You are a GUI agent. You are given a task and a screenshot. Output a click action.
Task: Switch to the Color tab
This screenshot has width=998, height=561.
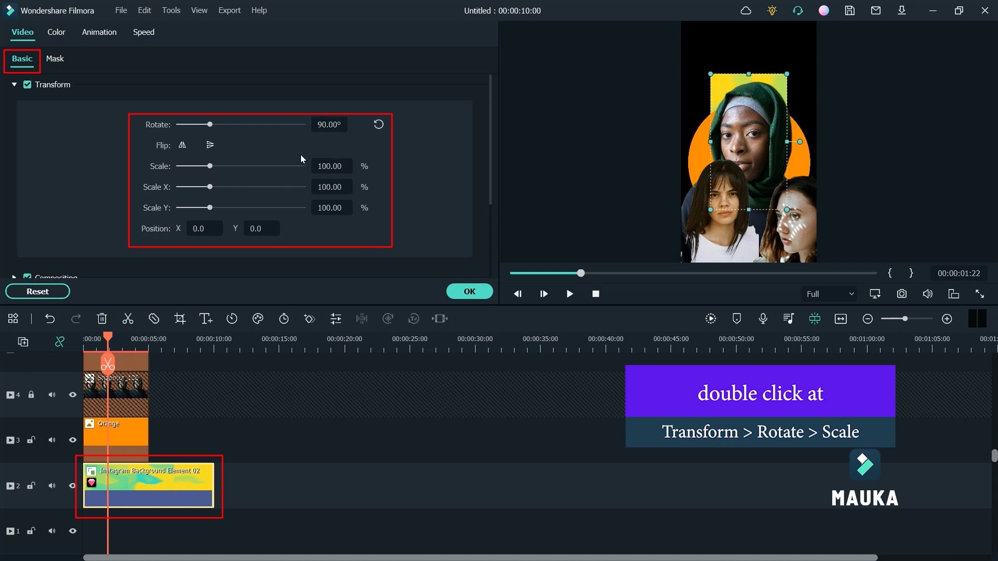pos(56,32)
